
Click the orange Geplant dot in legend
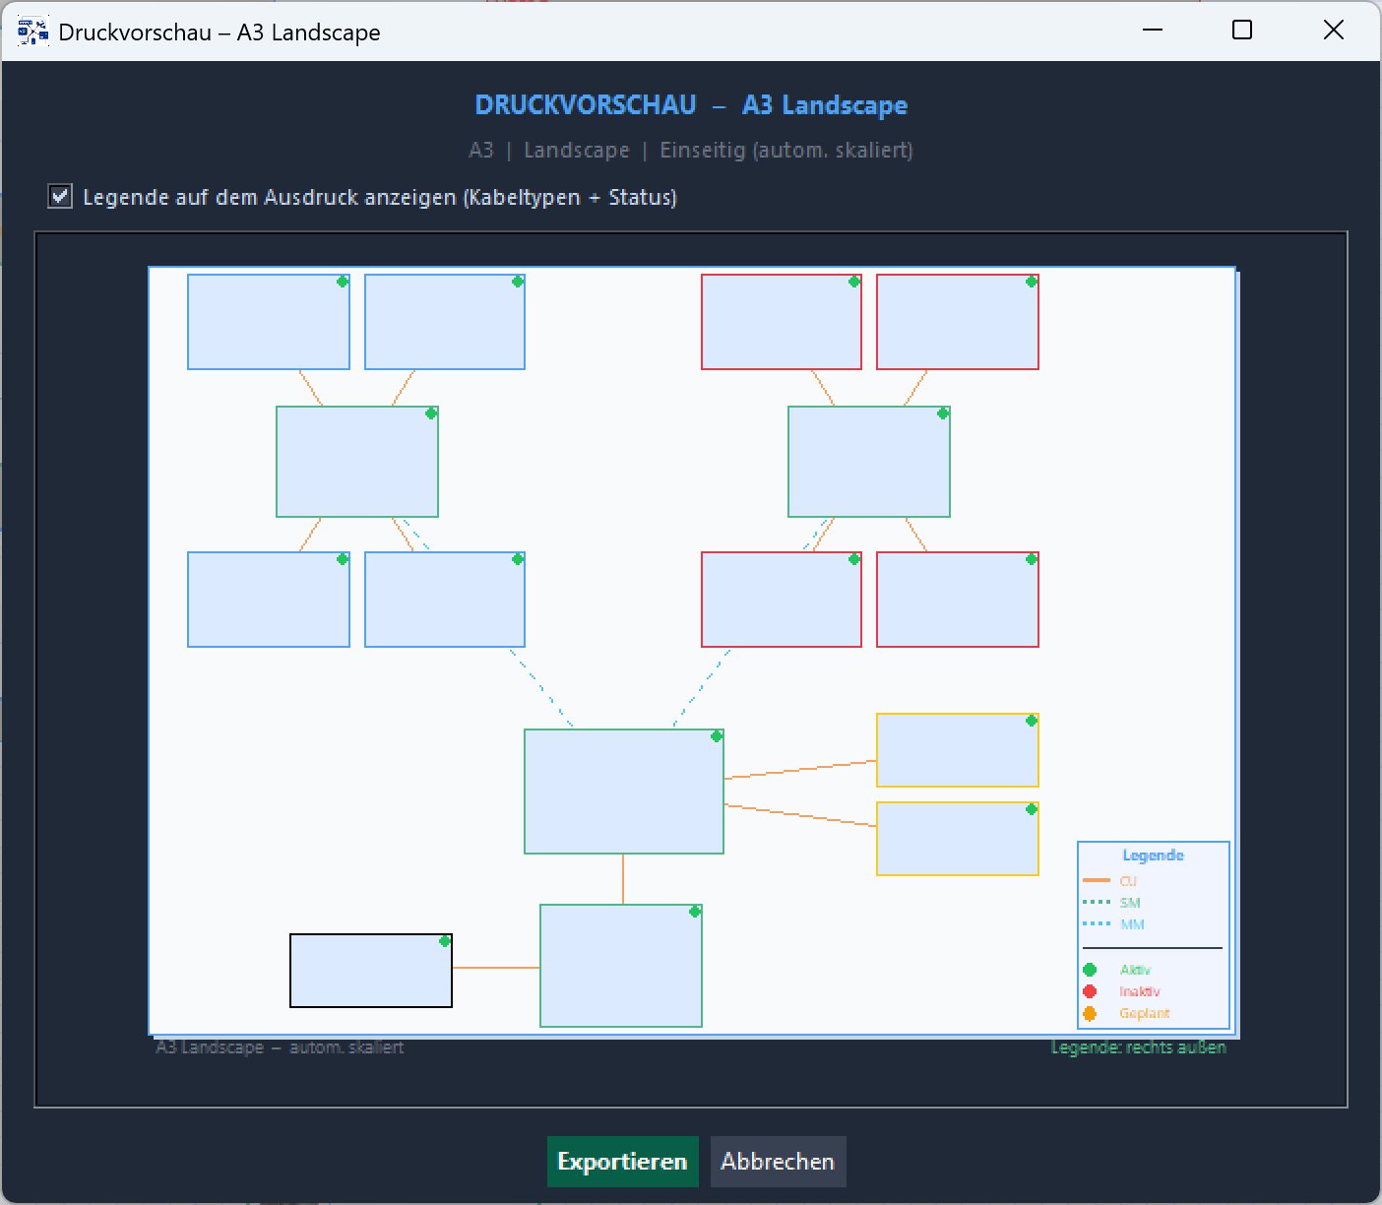click(1090, 1013)
